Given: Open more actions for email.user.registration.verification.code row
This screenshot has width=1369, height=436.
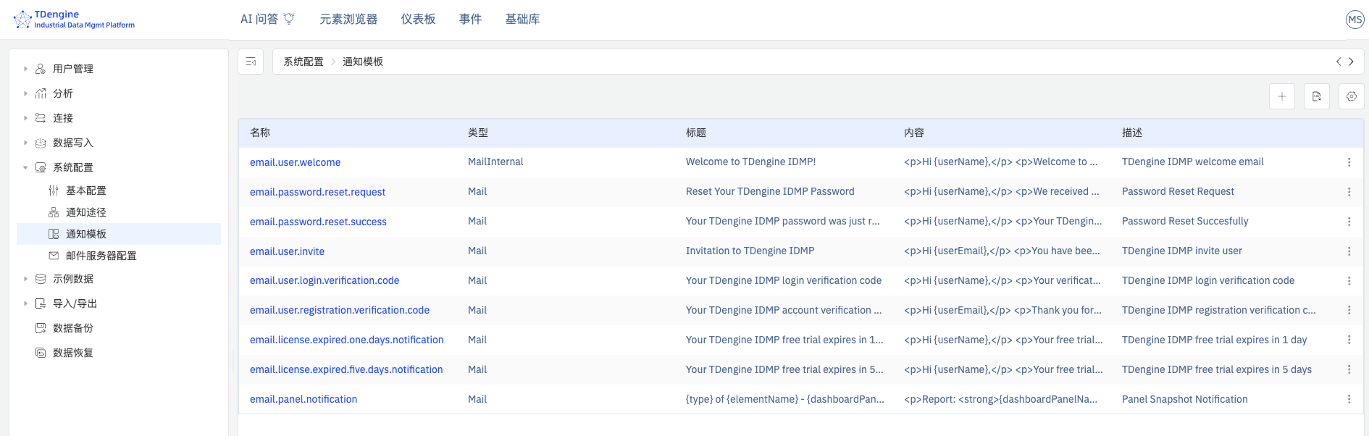Looking at the screenshot, I should (1349, 310).
